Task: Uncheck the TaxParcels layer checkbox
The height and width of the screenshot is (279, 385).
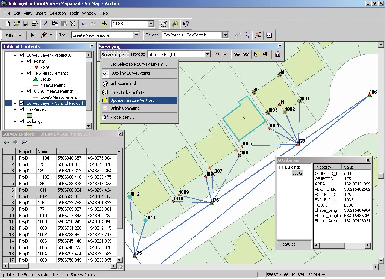Action: click(x=21, y=109)
